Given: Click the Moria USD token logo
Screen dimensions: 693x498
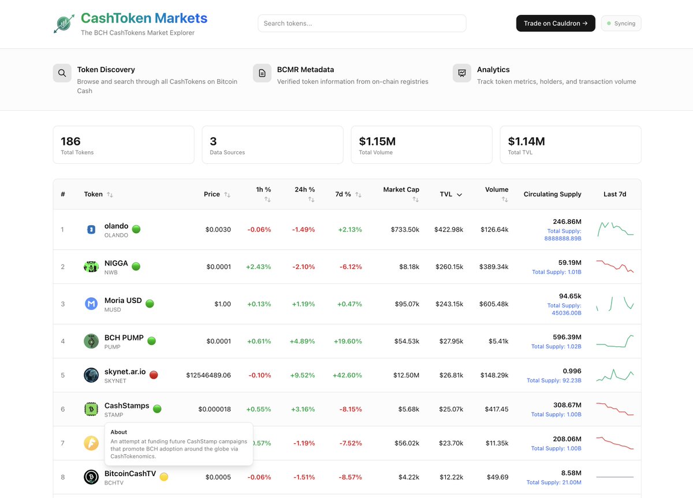Looking at the screenshot, I should [x=91, y=304].
